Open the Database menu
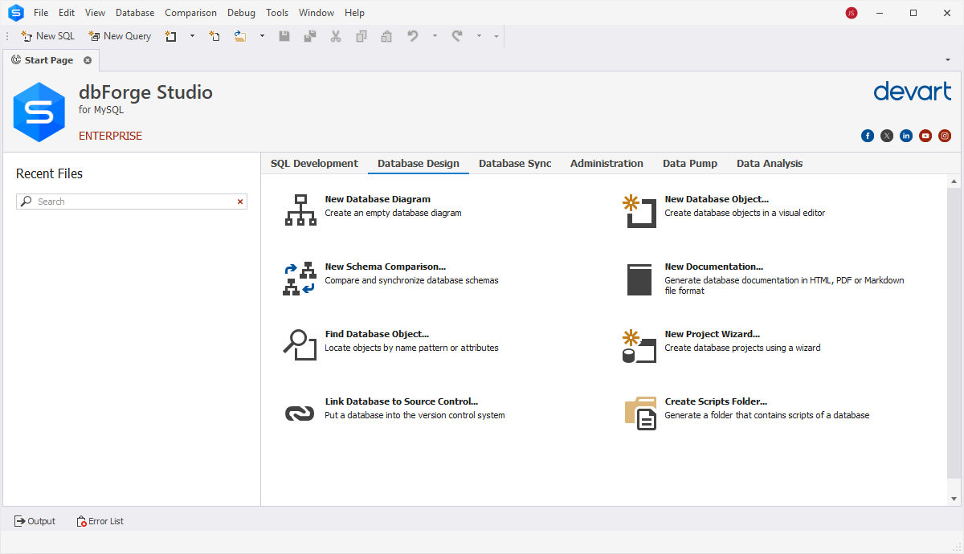 [x=135, y=13]
